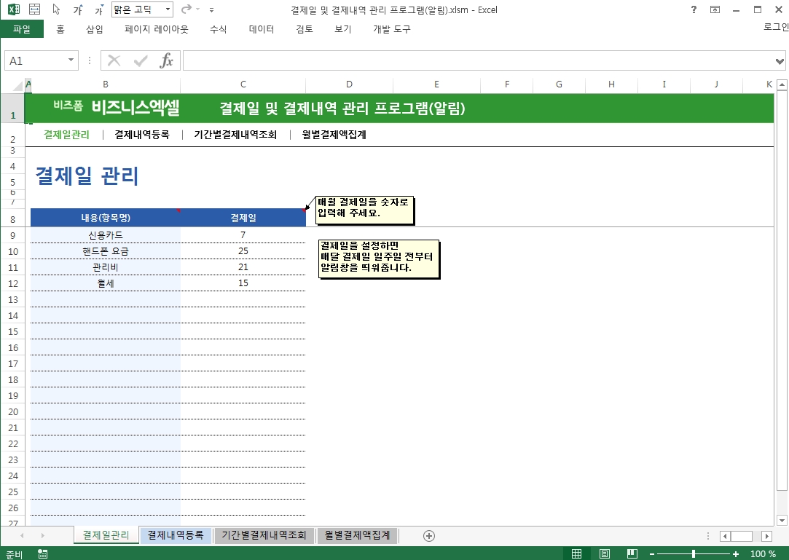The height and width of the screenshot is (560, 789).
Task: Click the zoom slider handle
Action: click(x=694, y=554)
